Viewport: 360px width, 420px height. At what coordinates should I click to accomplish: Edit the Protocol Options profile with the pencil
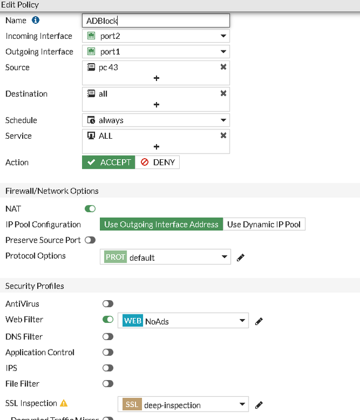(241, 257)
